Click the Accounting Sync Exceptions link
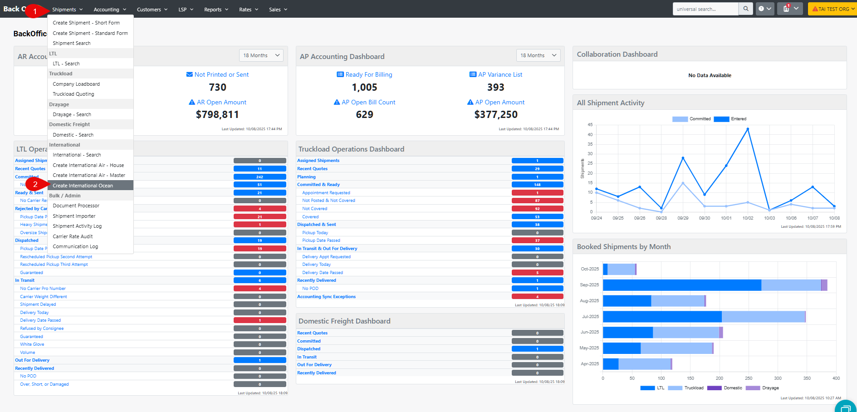Screen dimensions: 857x412 [x=326, y=297]
